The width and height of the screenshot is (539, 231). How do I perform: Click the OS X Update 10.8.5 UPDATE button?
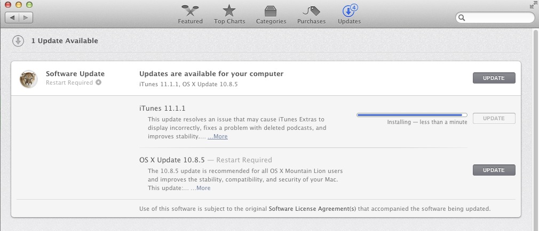point(494,170)
